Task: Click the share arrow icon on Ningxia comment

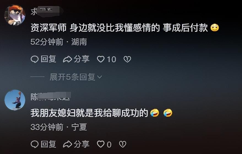Action: 67,144
